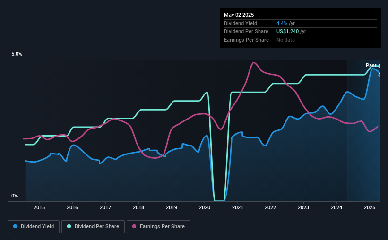Click the 5.0% y-axis label

coord(17,54)
